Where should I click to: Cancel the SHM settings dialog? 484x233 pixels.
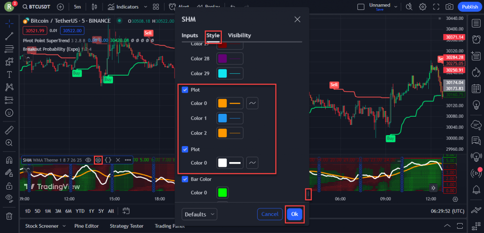click(270, 214)
